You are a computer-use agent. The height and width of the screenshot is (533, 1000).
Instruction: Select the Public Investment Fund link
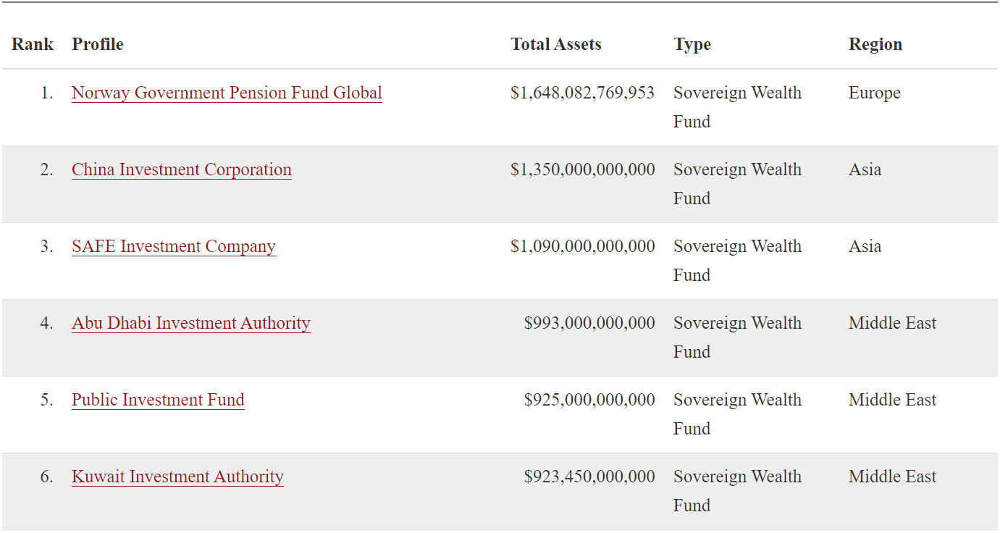pyautogui.click(x=158, y=400)
